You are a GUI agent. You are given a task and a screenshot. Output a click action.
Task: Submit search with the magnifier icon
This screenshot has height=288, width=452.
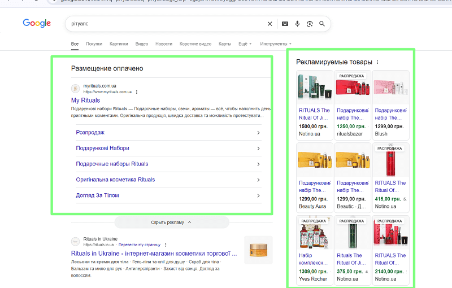coord(322,24)
